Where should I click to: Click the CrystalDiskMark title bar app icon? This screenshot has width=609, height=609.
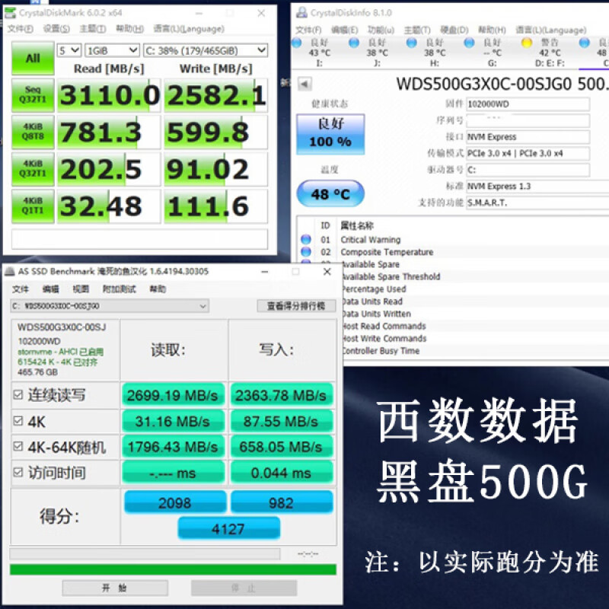pyautogui.click(x=10, y=13)
